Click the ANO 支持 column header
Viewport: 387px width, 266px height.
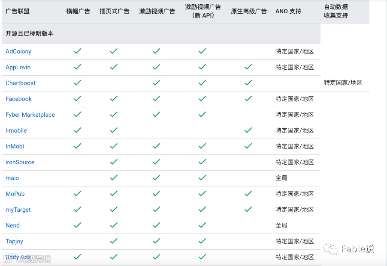288,11
